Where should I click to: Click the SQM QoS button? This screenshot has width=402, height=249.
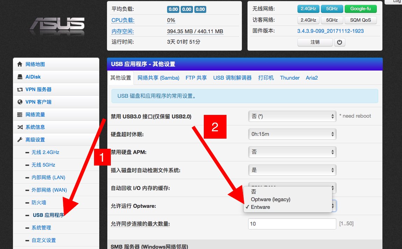360,20
